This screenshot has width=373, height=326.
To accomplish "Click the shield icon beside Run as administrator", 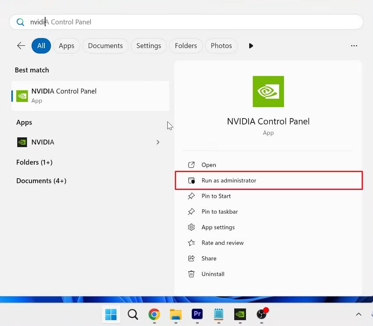I will click(191, 180).
